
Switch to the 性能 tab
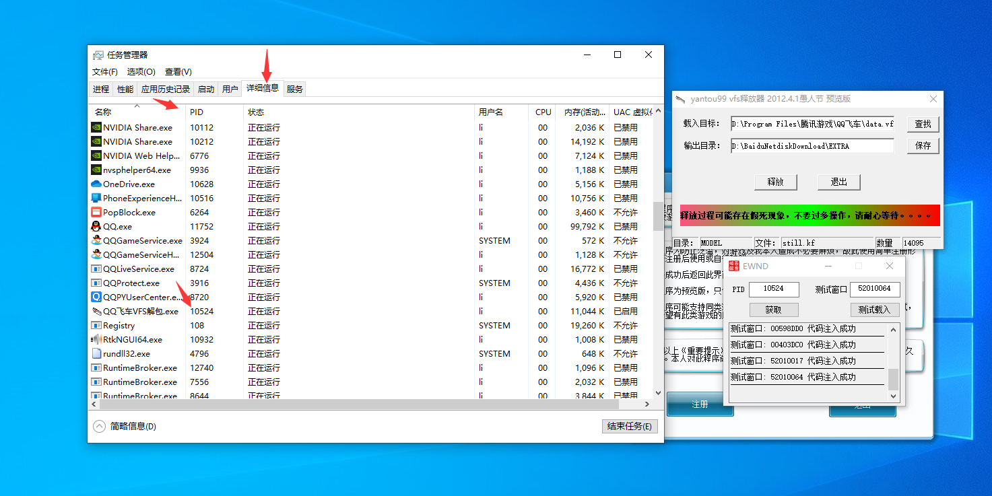point(125,89)
